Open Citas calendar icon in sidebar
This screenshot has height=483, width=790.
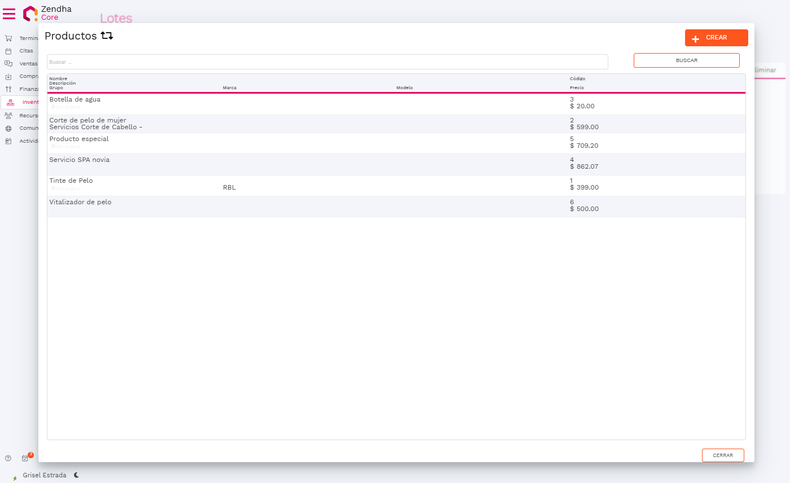click(x=8, y=51)
